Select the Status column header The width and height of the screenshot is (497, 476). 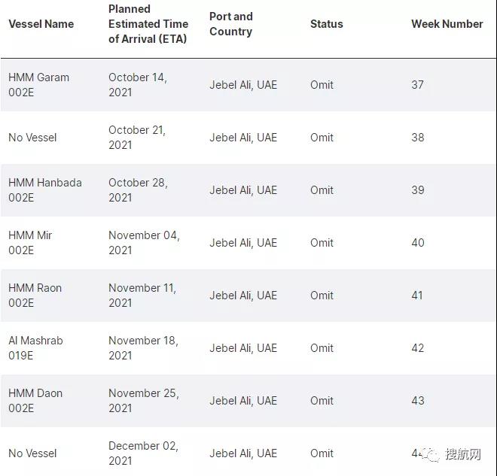326,24
